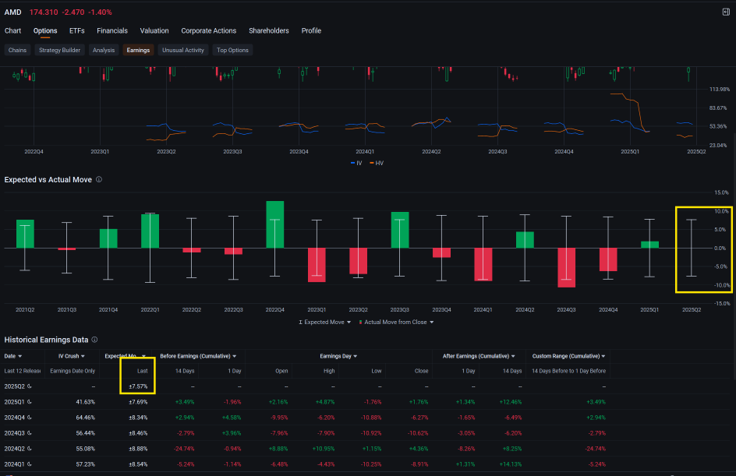The height and width of the screenshot is (476, 736).
Task: Click the 174.310 price value
Action: [x=44, y=12]
